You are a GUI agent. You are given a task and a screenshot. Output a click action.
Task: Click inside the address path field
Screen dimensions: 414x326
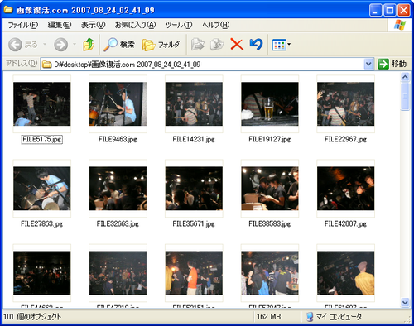tap(203, 64)
